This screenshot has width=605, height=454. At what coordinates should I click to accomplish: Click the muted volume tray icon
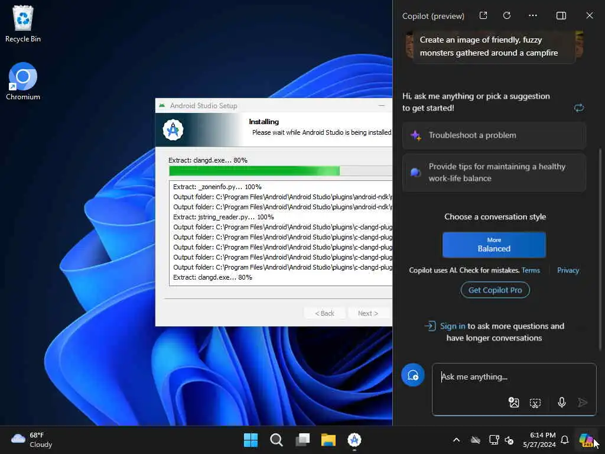(509, 440)
